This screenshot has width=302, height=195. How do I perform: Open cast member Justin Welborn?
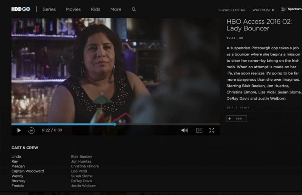click(84, 186)
